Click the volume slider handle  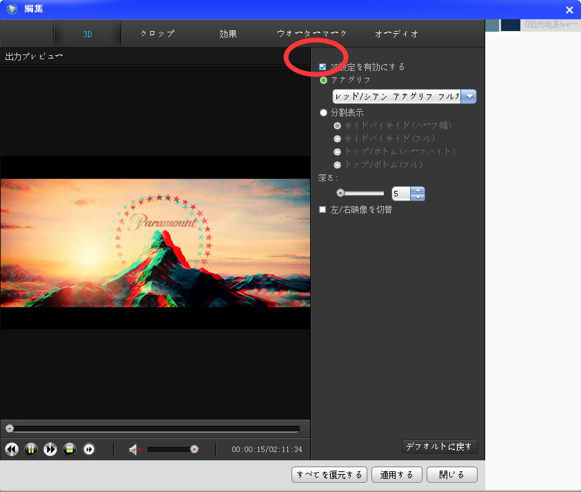(x=194, y=449)
